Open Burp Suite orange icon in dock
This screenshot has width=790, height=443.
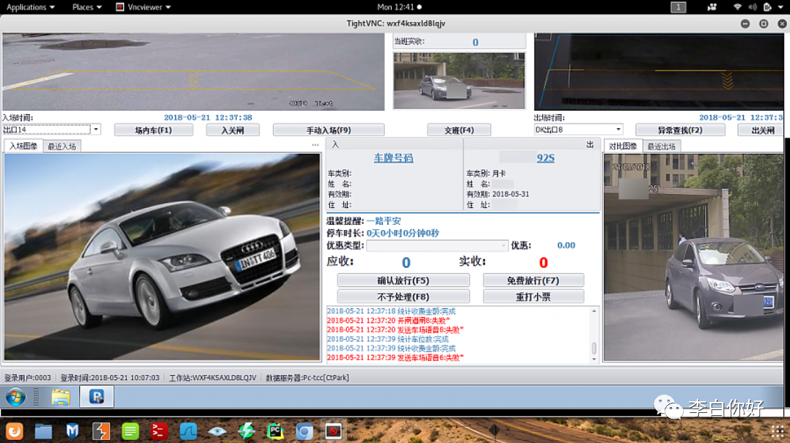tap(101, 431)
